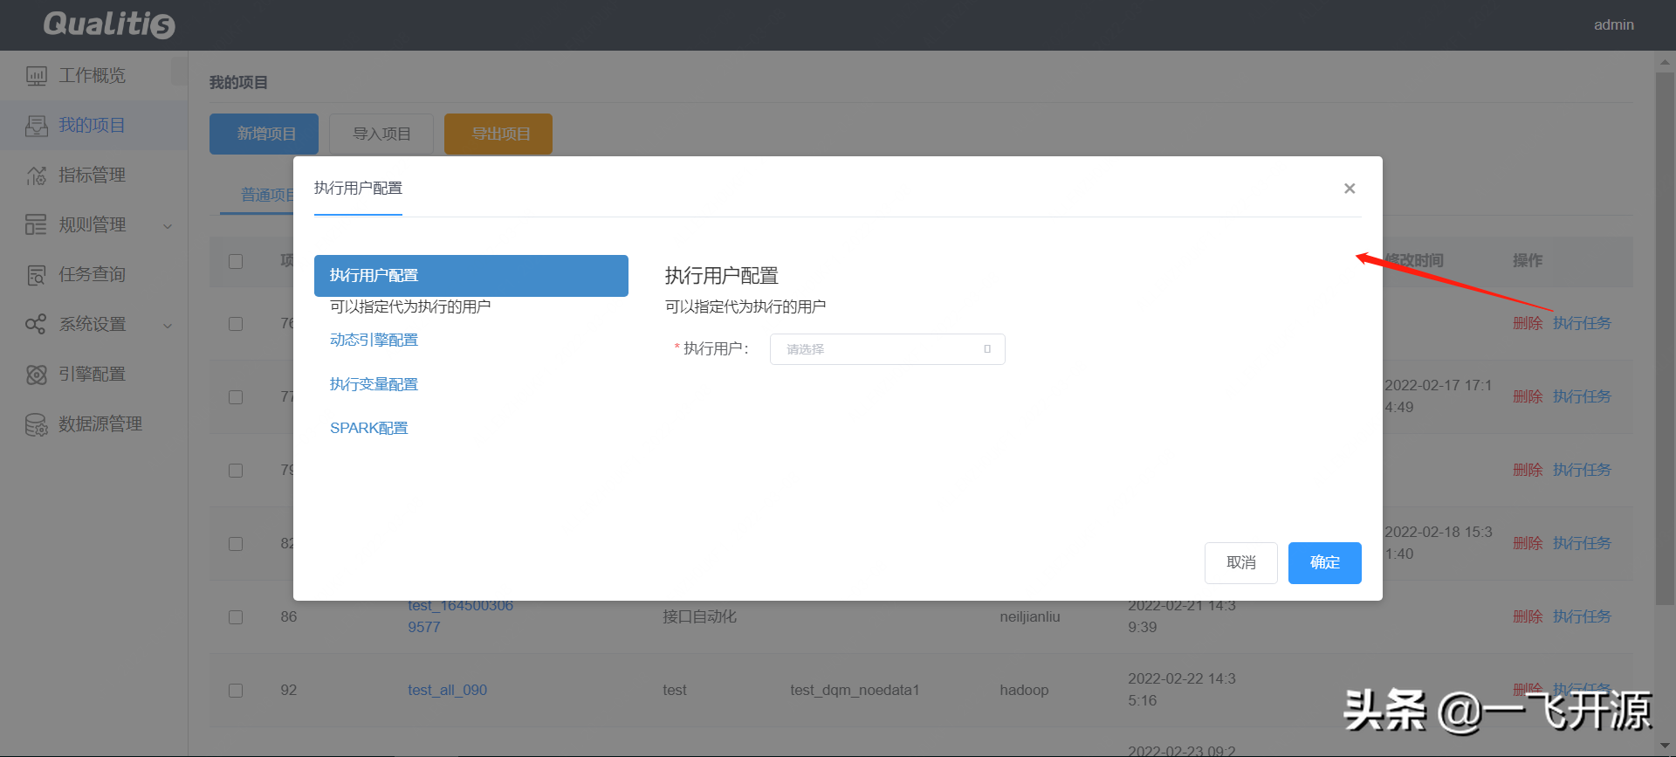This screenshot has height=757, width=1676.
Task: Click 删除 in row 86
Action: tap(1528, 617)
